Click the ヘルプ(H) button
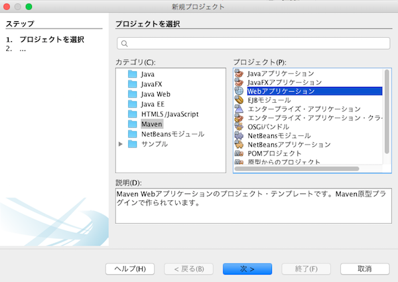 (x=130, y=269)
